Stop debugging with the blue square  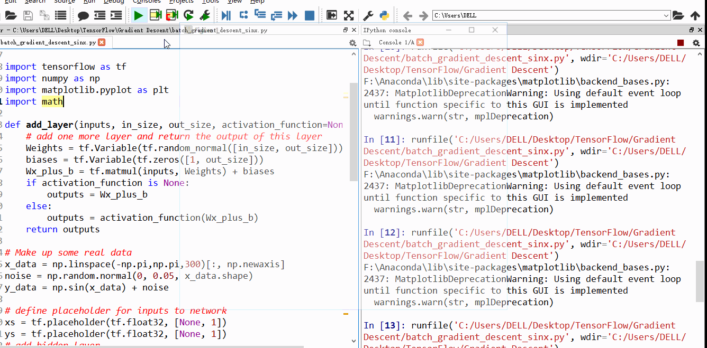[310, 15]
